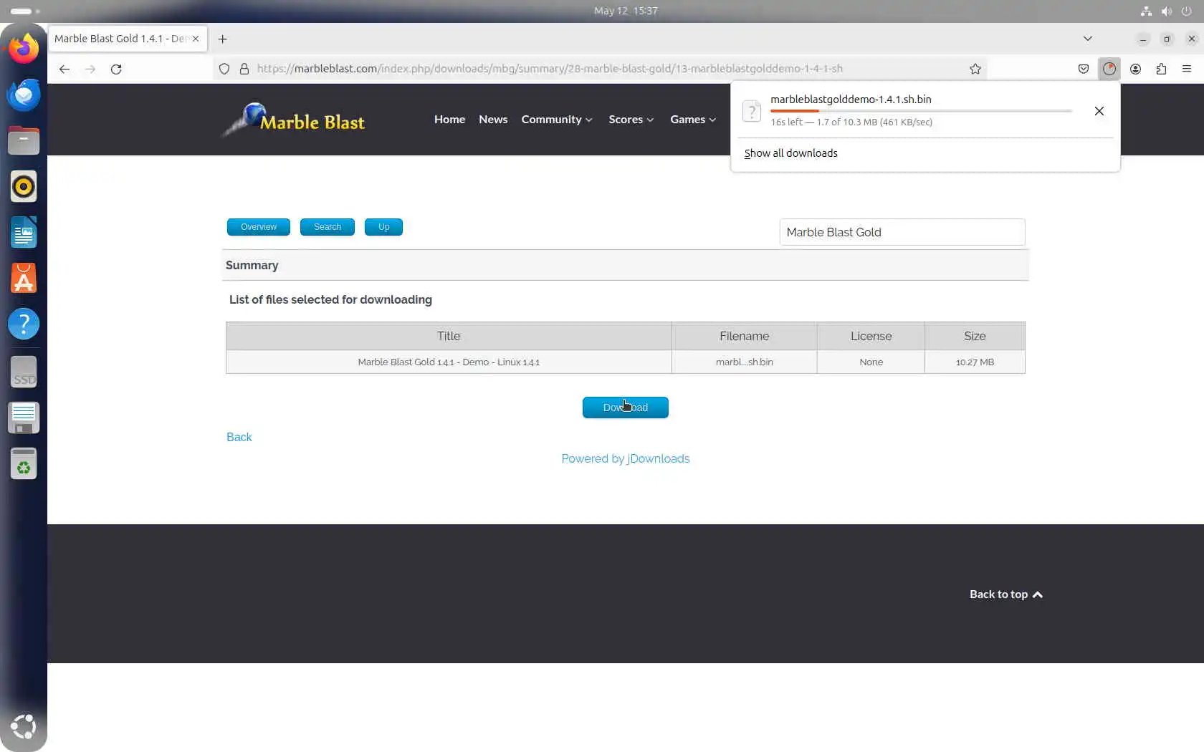Open LibreOffice Writer from the dock
This screenshot has width=1204, height=752.
click(24, 232)
